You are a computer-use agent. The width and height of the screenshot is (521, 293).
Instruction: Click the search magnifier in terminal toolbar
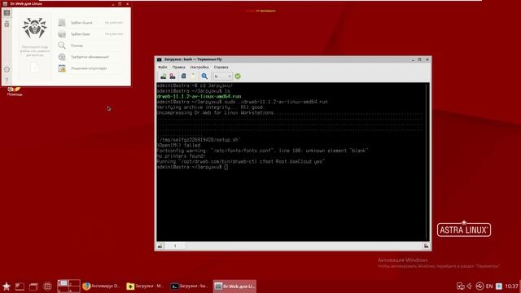point(204,76)
